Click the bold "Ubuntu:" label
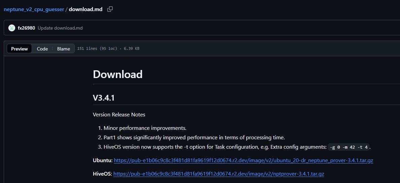This screenshot has width=400, height=183. pyautogui.click(x=103, y=160)
